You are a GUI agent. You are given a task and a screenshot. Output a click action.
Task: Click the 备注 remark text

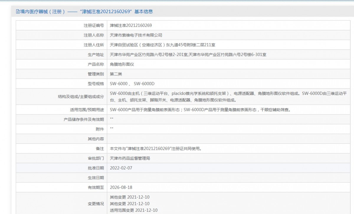[x=155, y=149]
